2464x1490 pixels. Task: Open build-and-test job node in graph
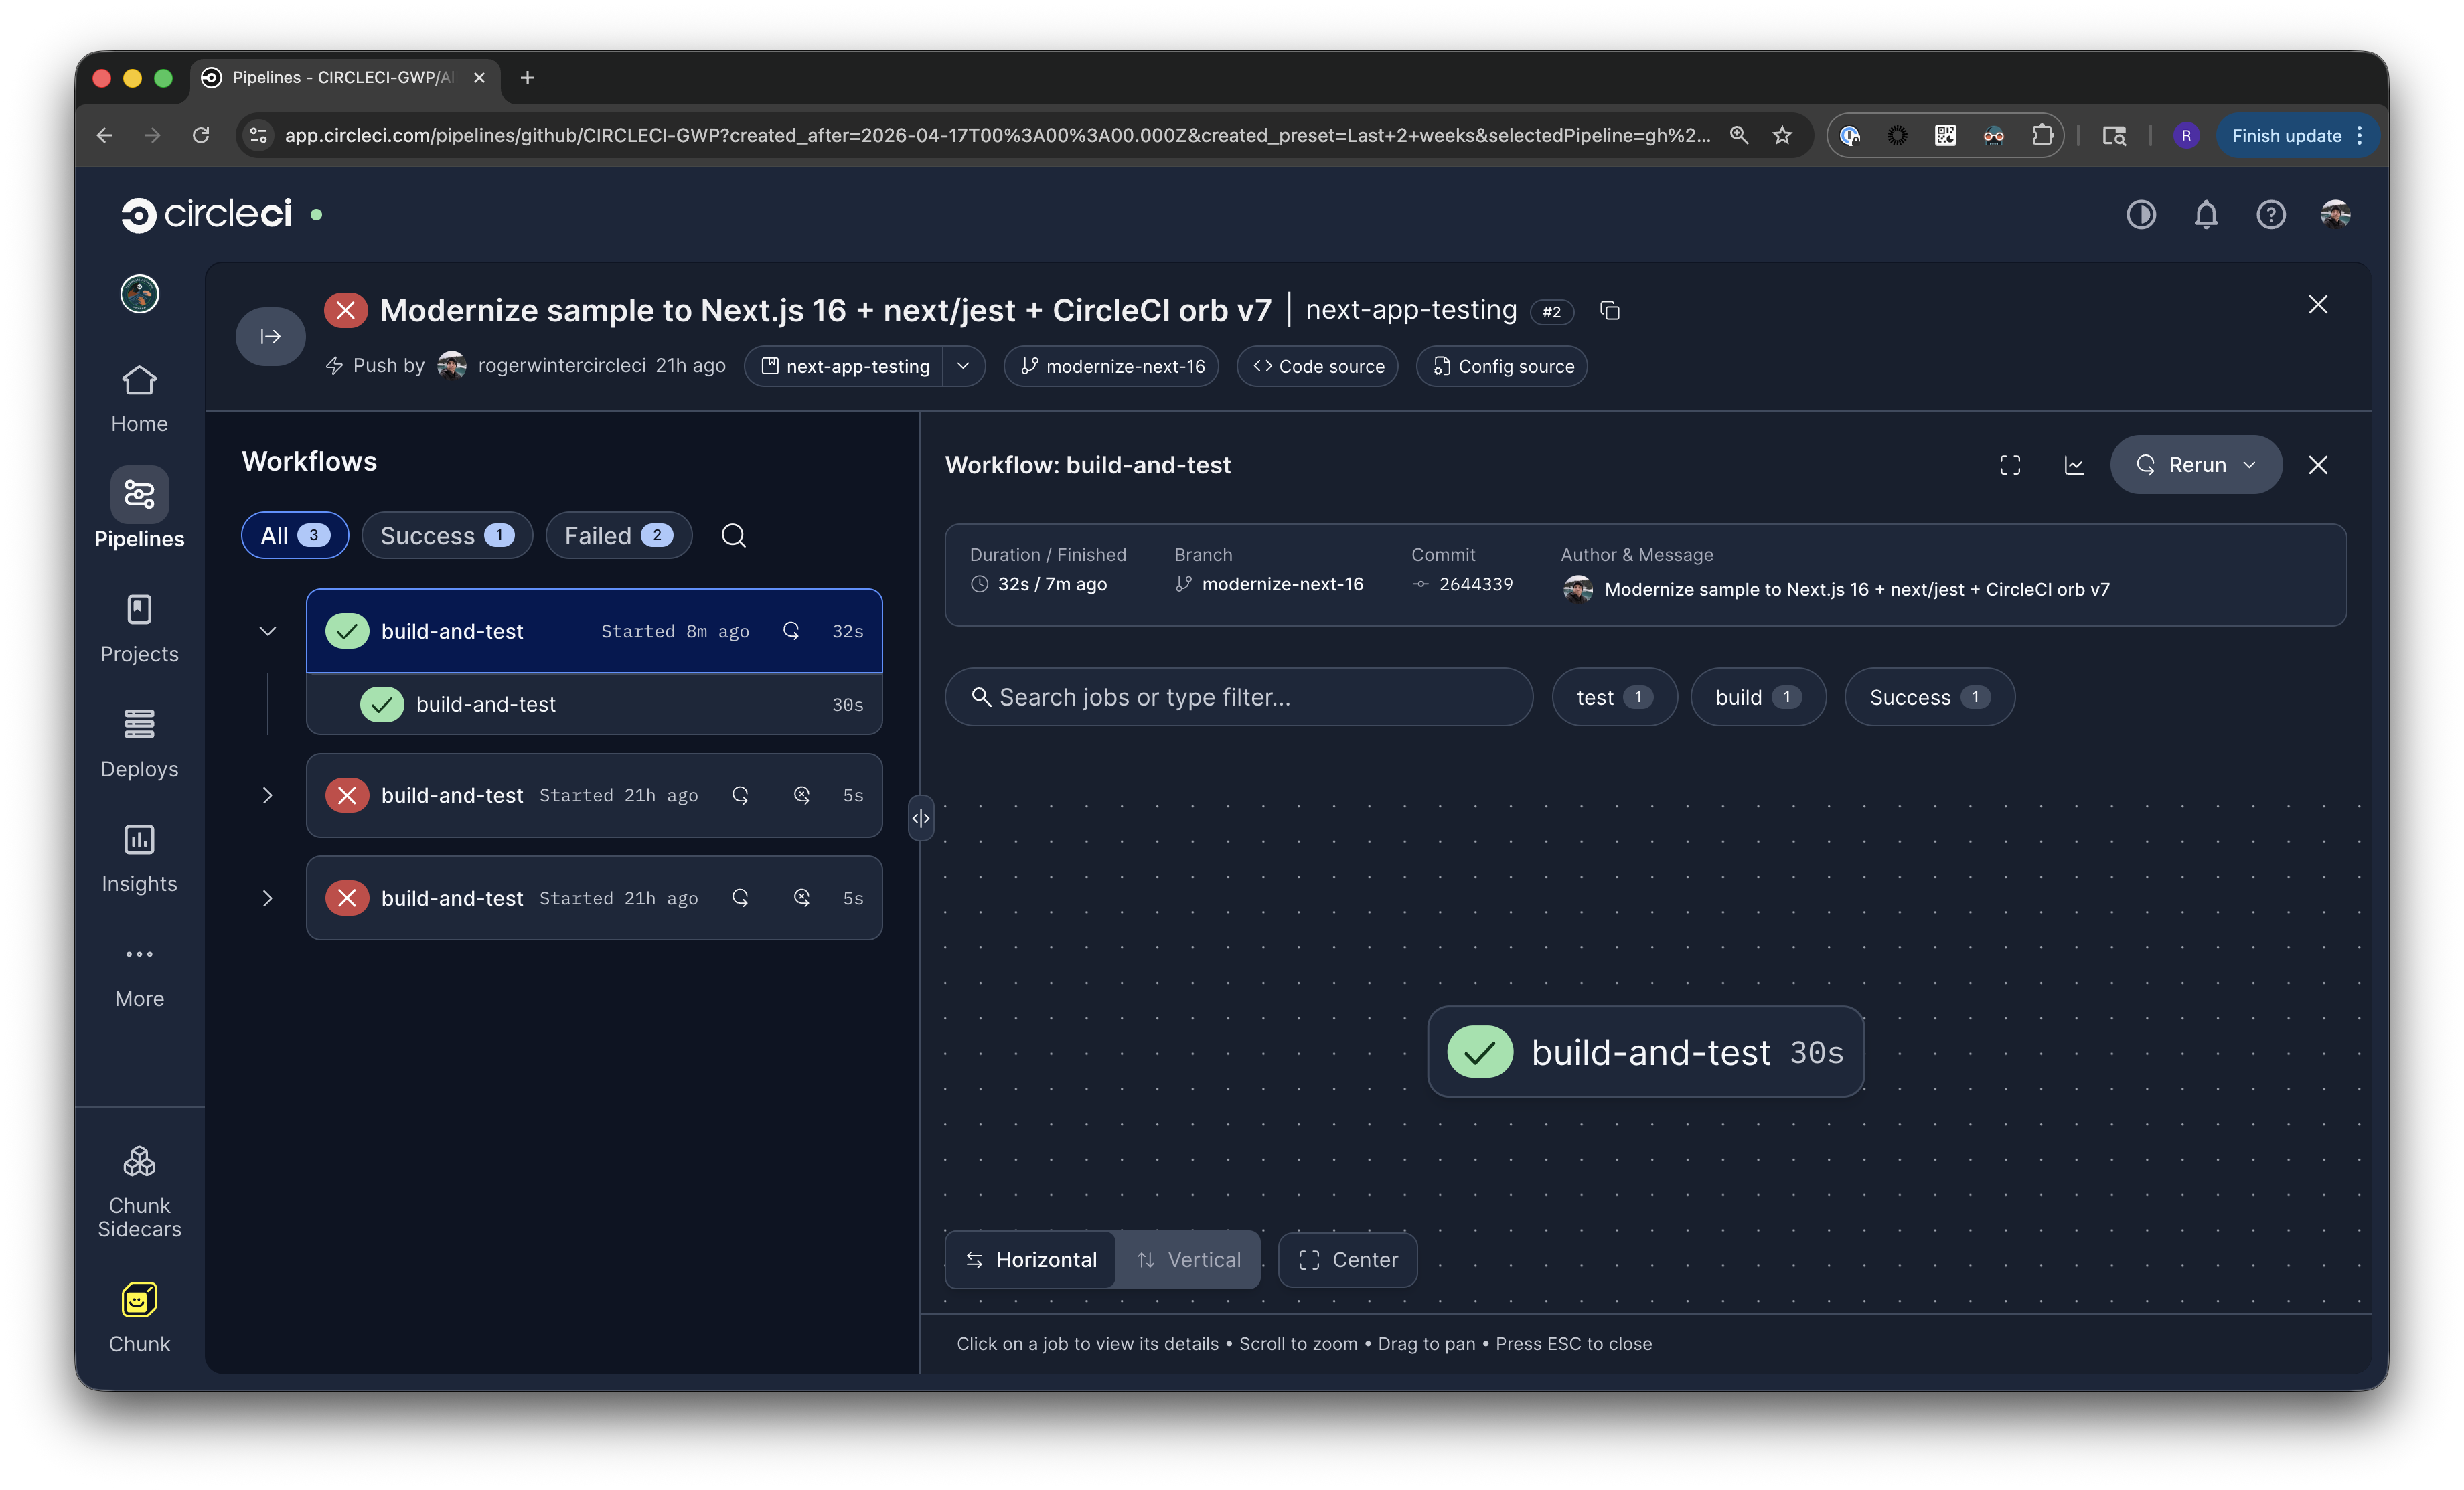pos(1645,1052)
